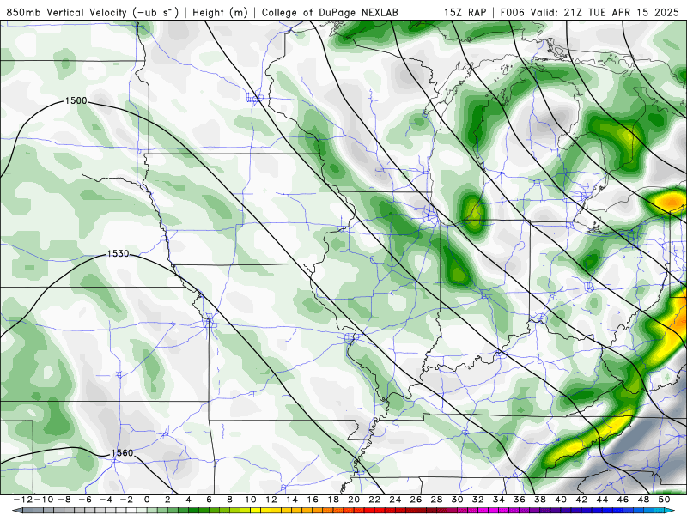Image resolution: width=687 pixels, height=515 pixels.
Task: Click the color scale label '-4'
Action: coord(106,500)
